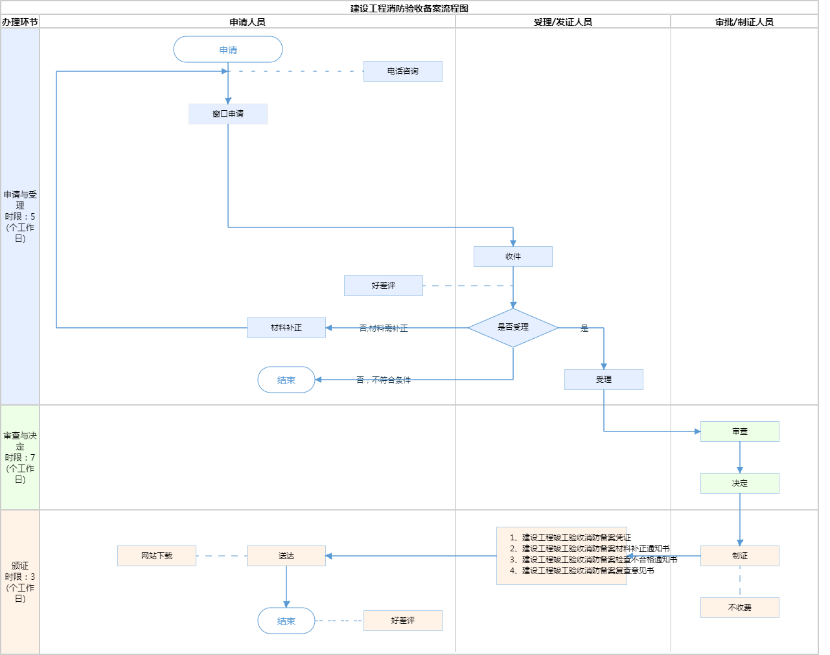This screenshot has width=830, height=655.
Task: Click the green 审查 box
Action: (x=739, y=431)
